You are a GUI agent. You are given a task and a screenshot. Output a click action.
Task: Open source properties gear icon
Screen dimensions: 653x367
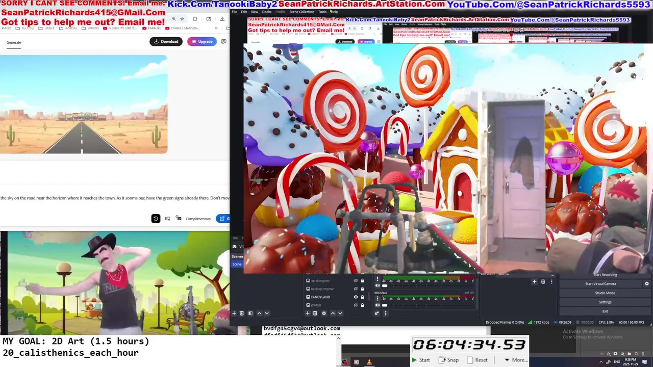click(x=324, y=313)
